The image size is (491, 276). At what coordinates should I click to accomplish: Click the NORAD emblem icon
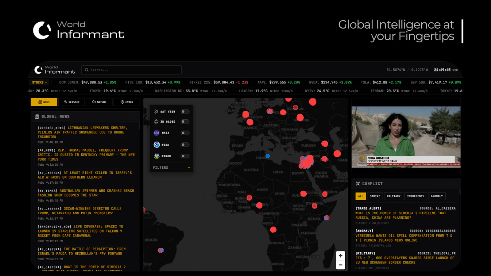(157, 156)
